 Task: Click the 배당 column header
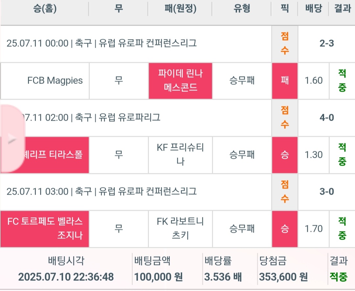coord(313,9)
